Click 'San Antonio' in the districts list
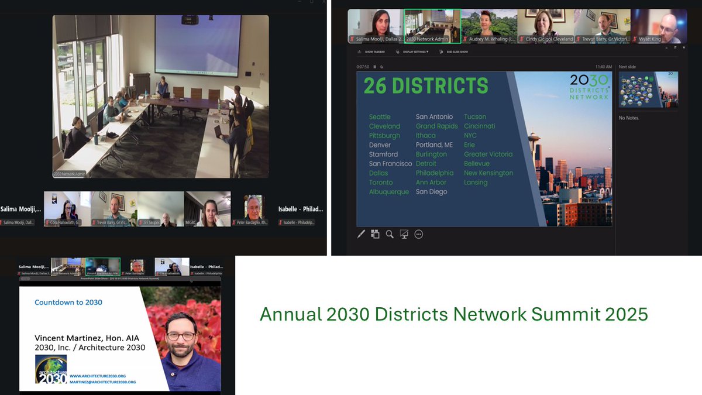702x395 pixels. [434, 117]
